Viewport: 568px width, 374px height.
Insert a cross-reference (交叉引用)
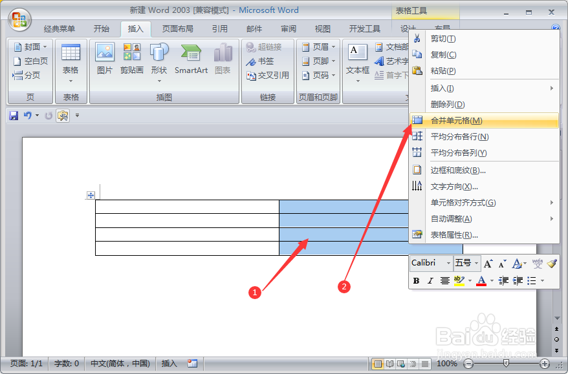coord(268,75)
